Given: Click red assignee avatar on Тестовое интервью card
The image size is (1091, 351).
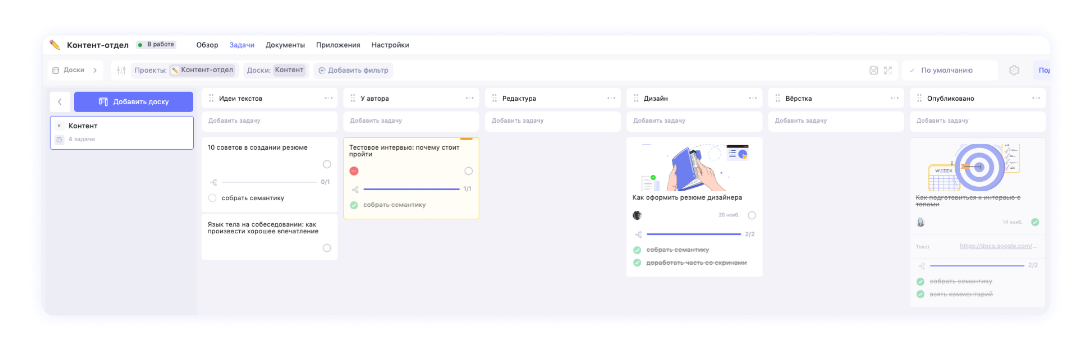Looking at the screenshot, I should point(354,171).
